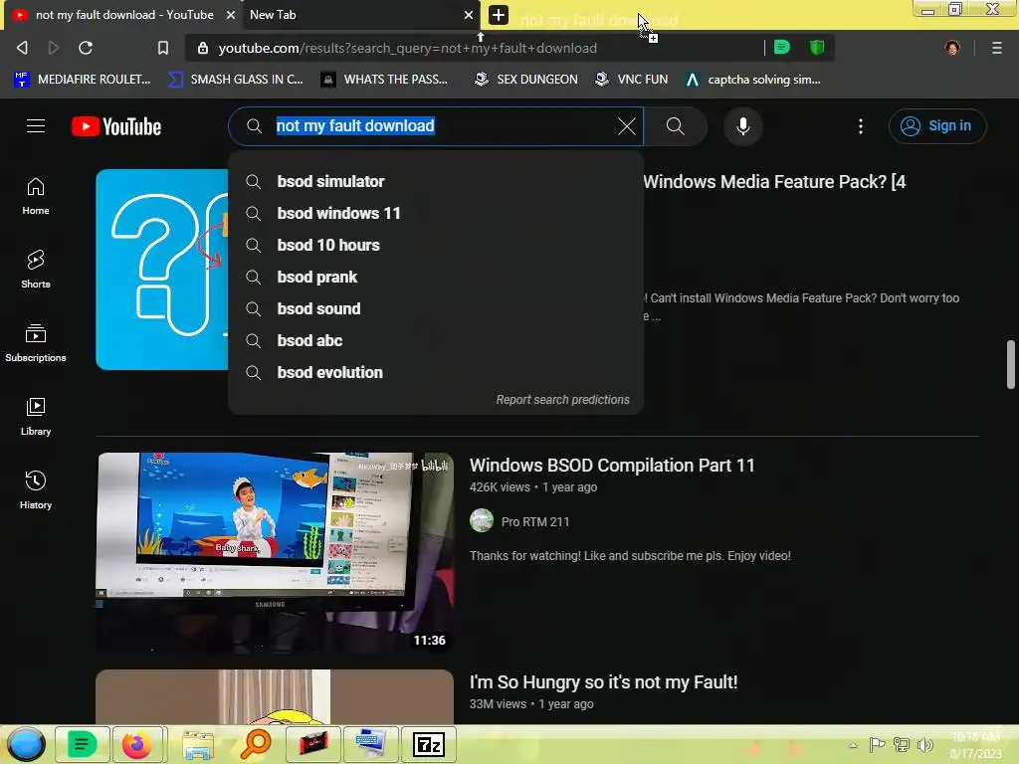Open the browser profile avatar
Viewport: 1019px width, 764px height.
[x=952, y=48]
